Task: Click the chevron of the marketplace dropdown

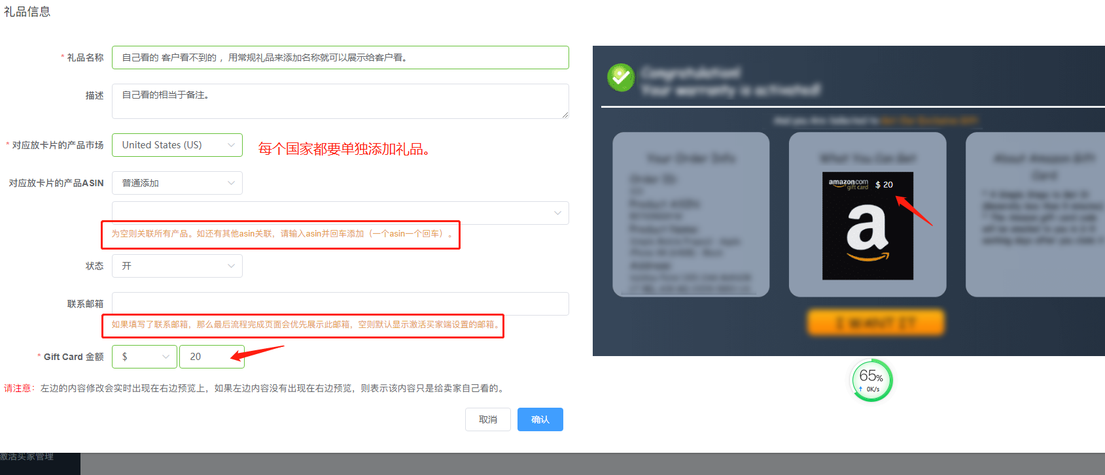Action: [231, 145]
